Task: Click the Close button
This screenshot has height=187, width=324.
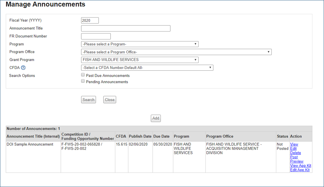Action: click(109, 100)
